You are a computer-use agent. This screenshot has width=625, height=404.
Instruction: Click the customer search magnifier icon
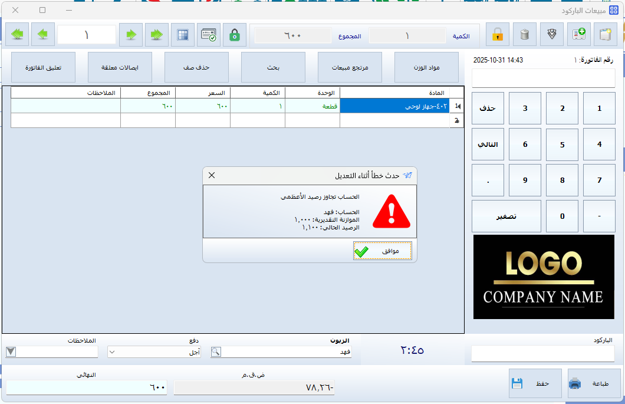click(216, 352)
